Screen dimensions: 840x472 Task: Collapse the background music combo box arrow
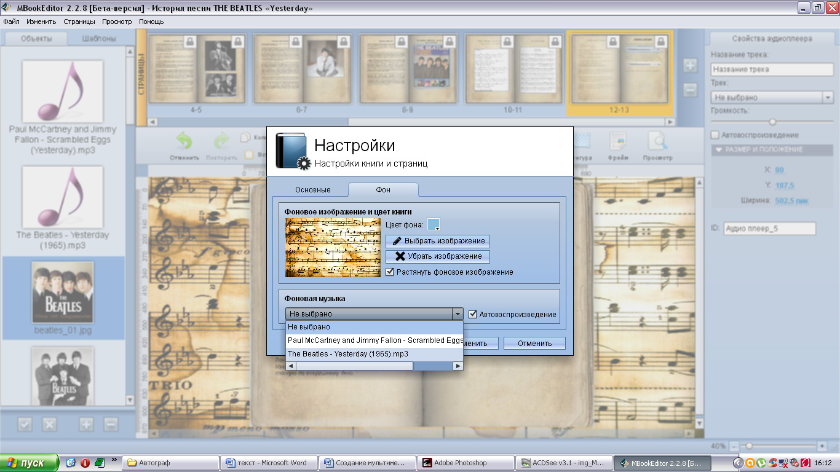(458, 314)
